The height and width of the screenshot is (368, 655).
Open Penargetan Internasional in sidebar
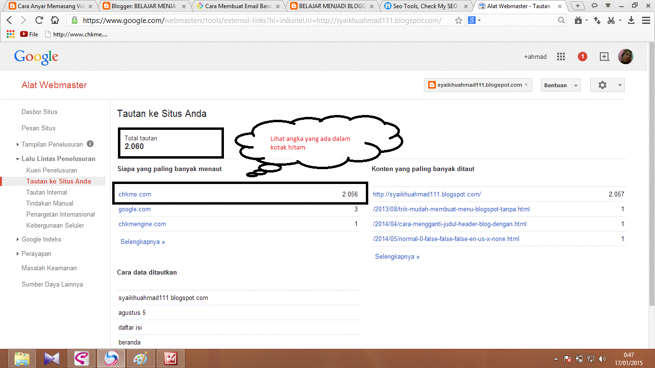(x=61, y=214)
